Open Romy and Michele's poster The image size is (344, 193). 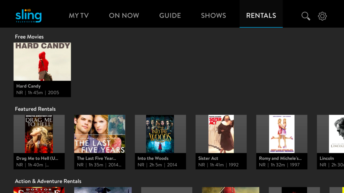pyautogui.click(x=282, y=134)
